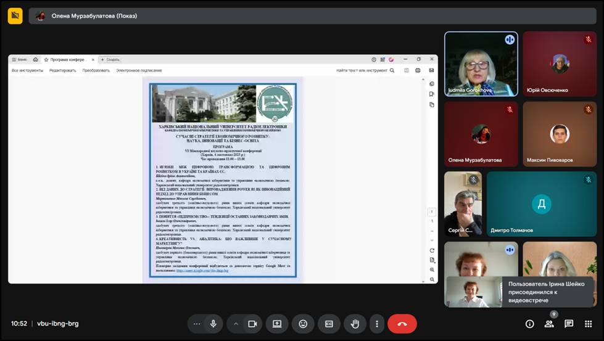Print the PDF document
This screenshot has height=341, width=604.
(x=418, y=70)
